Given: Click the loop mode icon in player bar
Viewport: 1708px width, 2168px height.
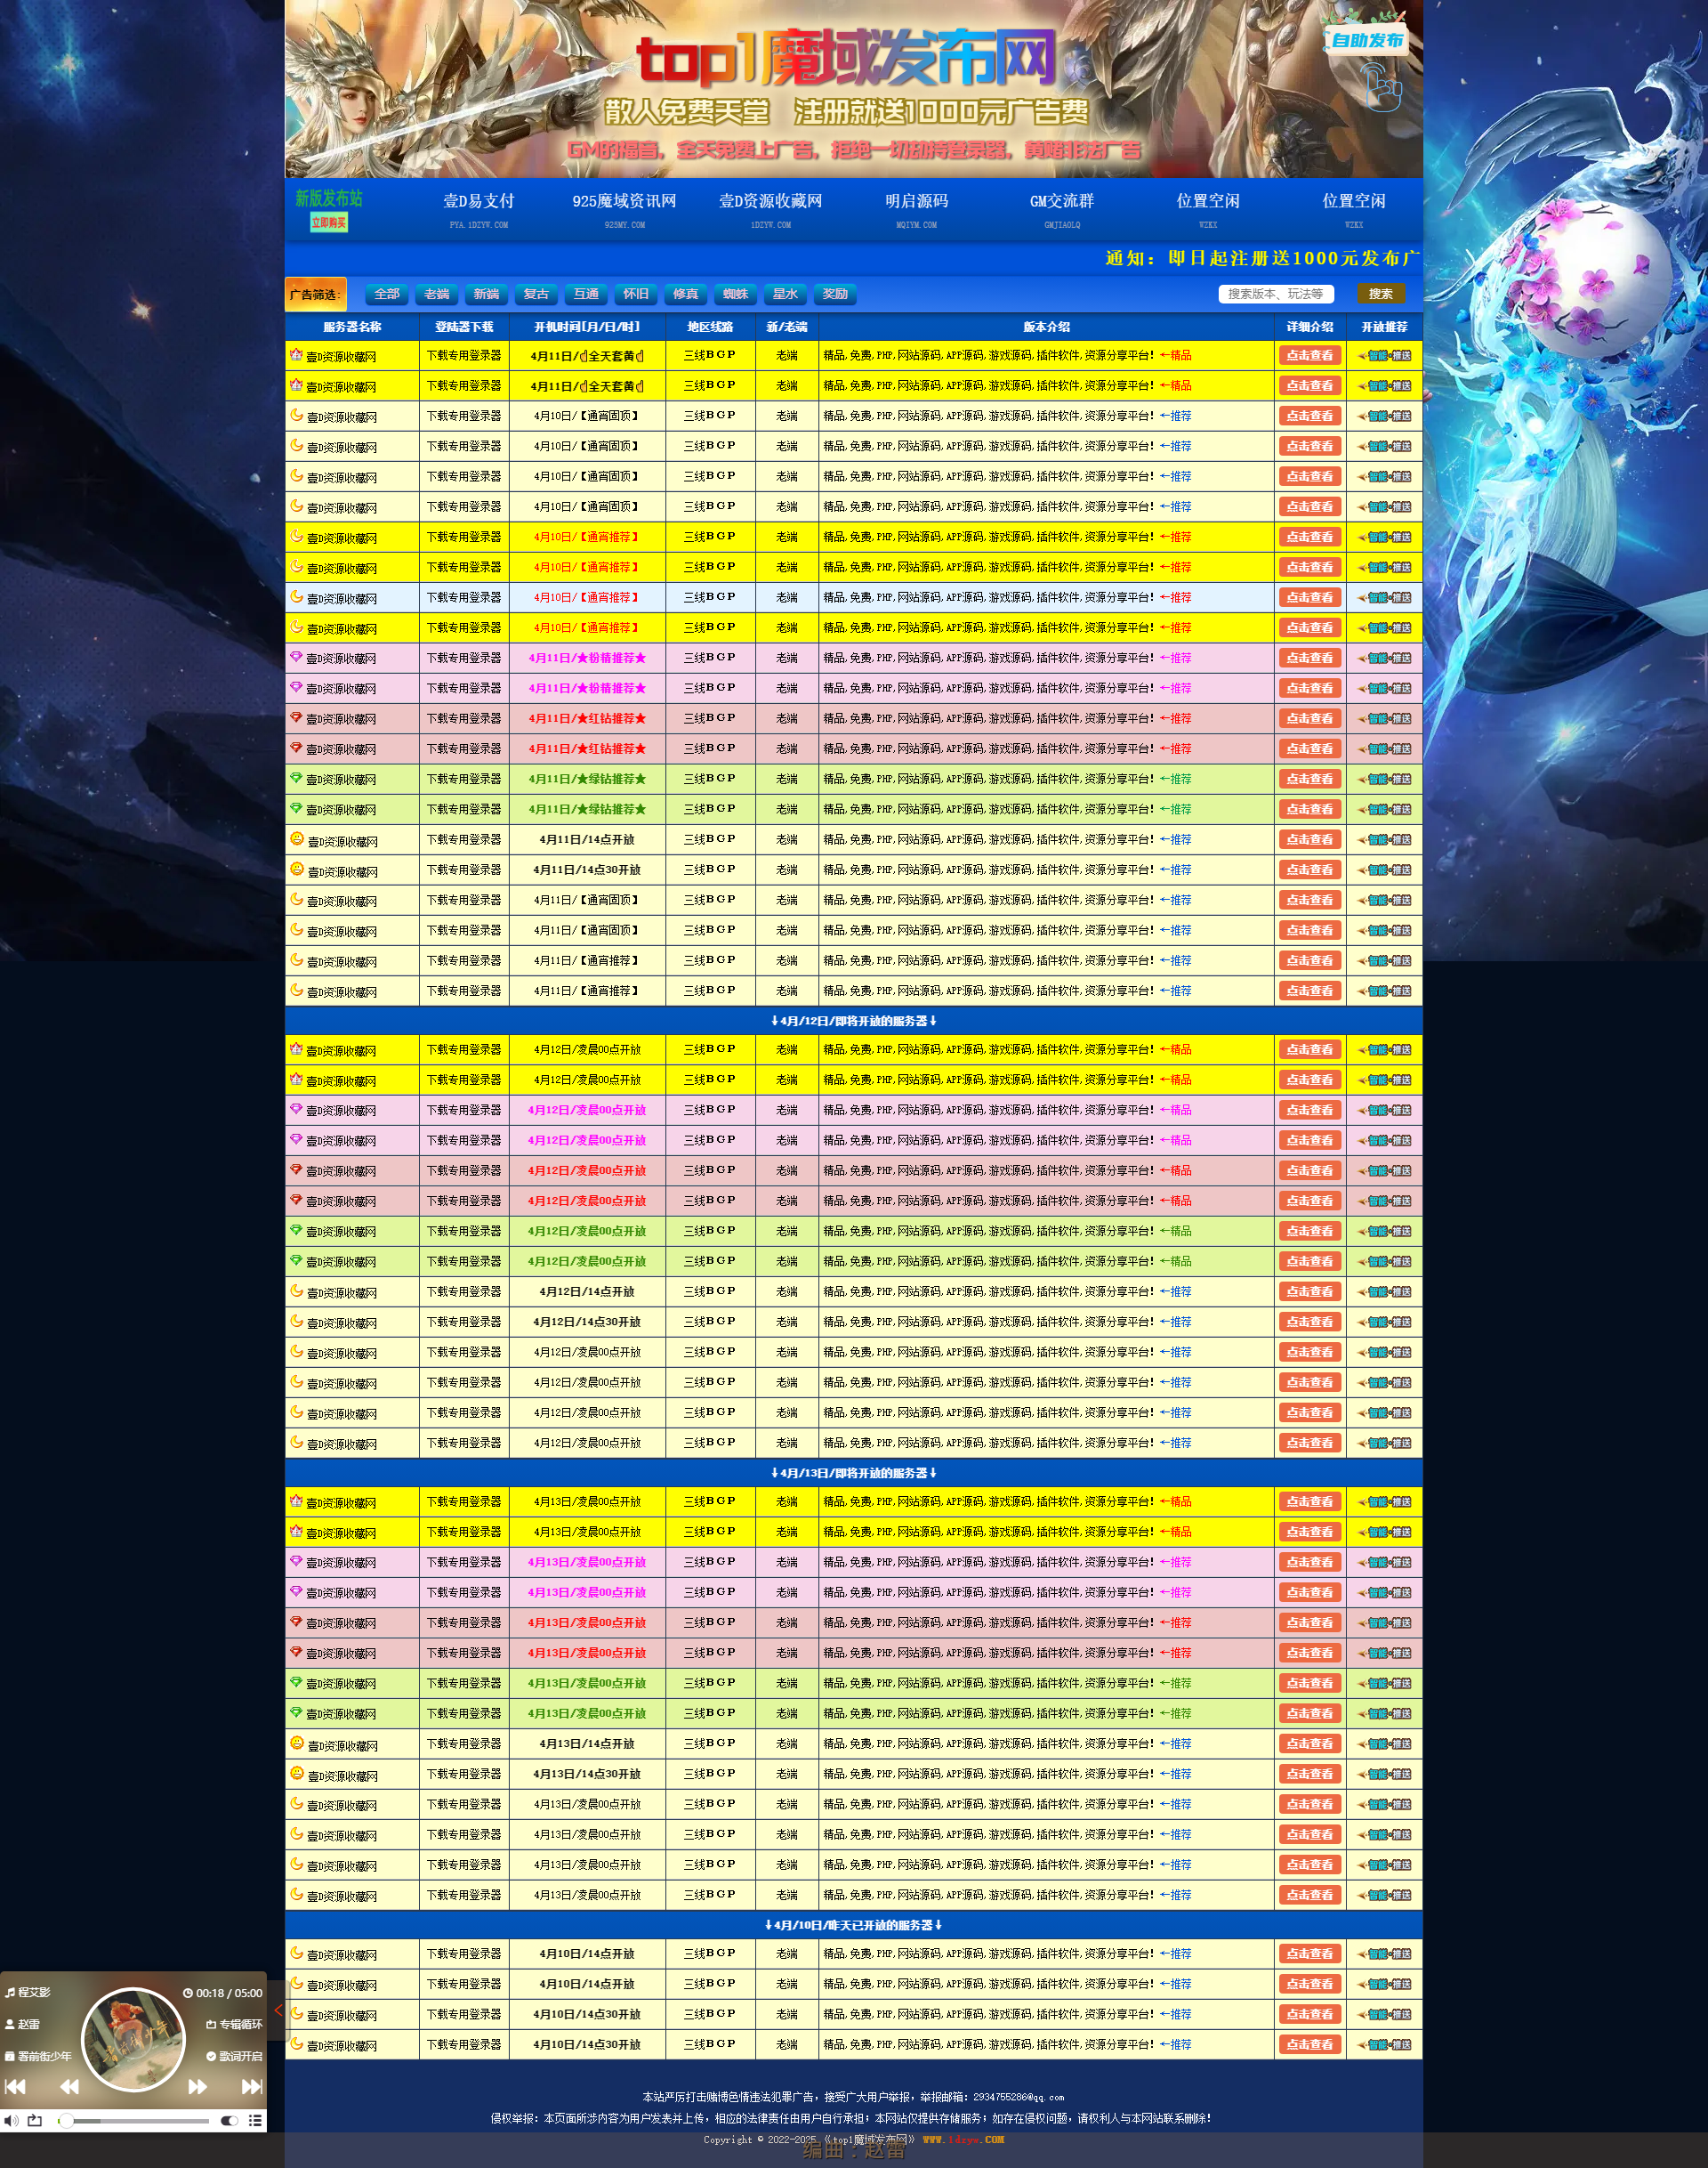Looking at the screenshot, I should point(35,2120).
